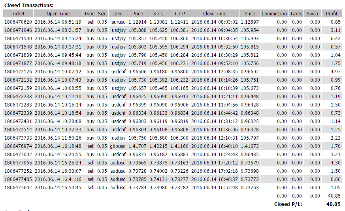Viewport: 345px width, 211px height.
Task: Click the Swap column header
Action: pos(312,13)
